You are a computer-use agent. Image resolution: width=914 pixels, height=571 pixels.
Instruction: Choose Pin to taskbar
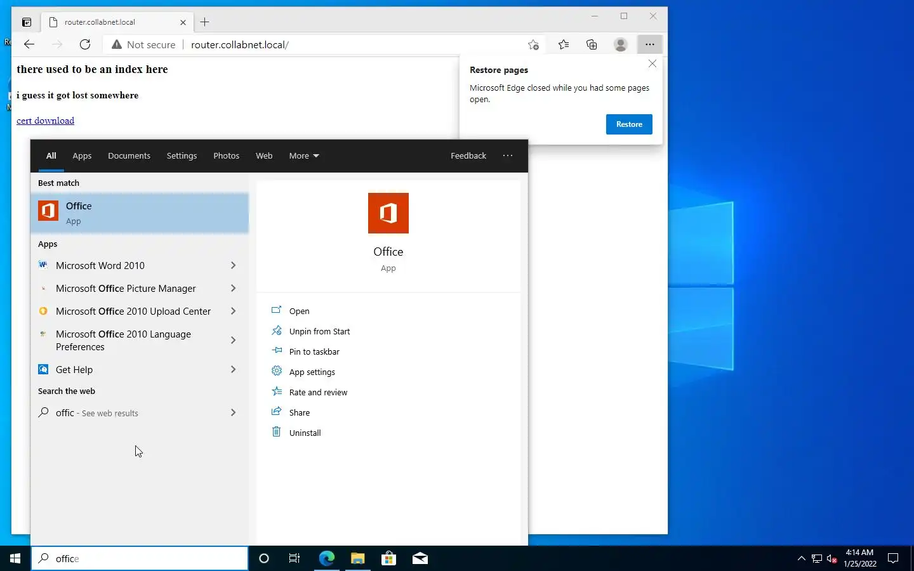coord(314,351)
